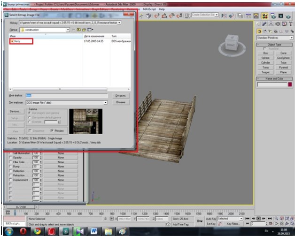Viewport: 295px width, 236px height.
Task: Collapse the Name and Color rollout
Action: (x=274, y=78)
